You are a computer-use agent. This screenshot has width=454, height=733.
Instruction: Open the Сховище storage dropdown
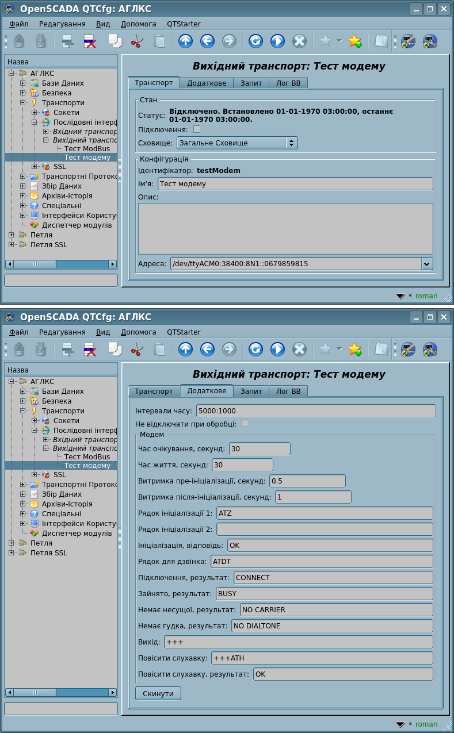[236, 143]
